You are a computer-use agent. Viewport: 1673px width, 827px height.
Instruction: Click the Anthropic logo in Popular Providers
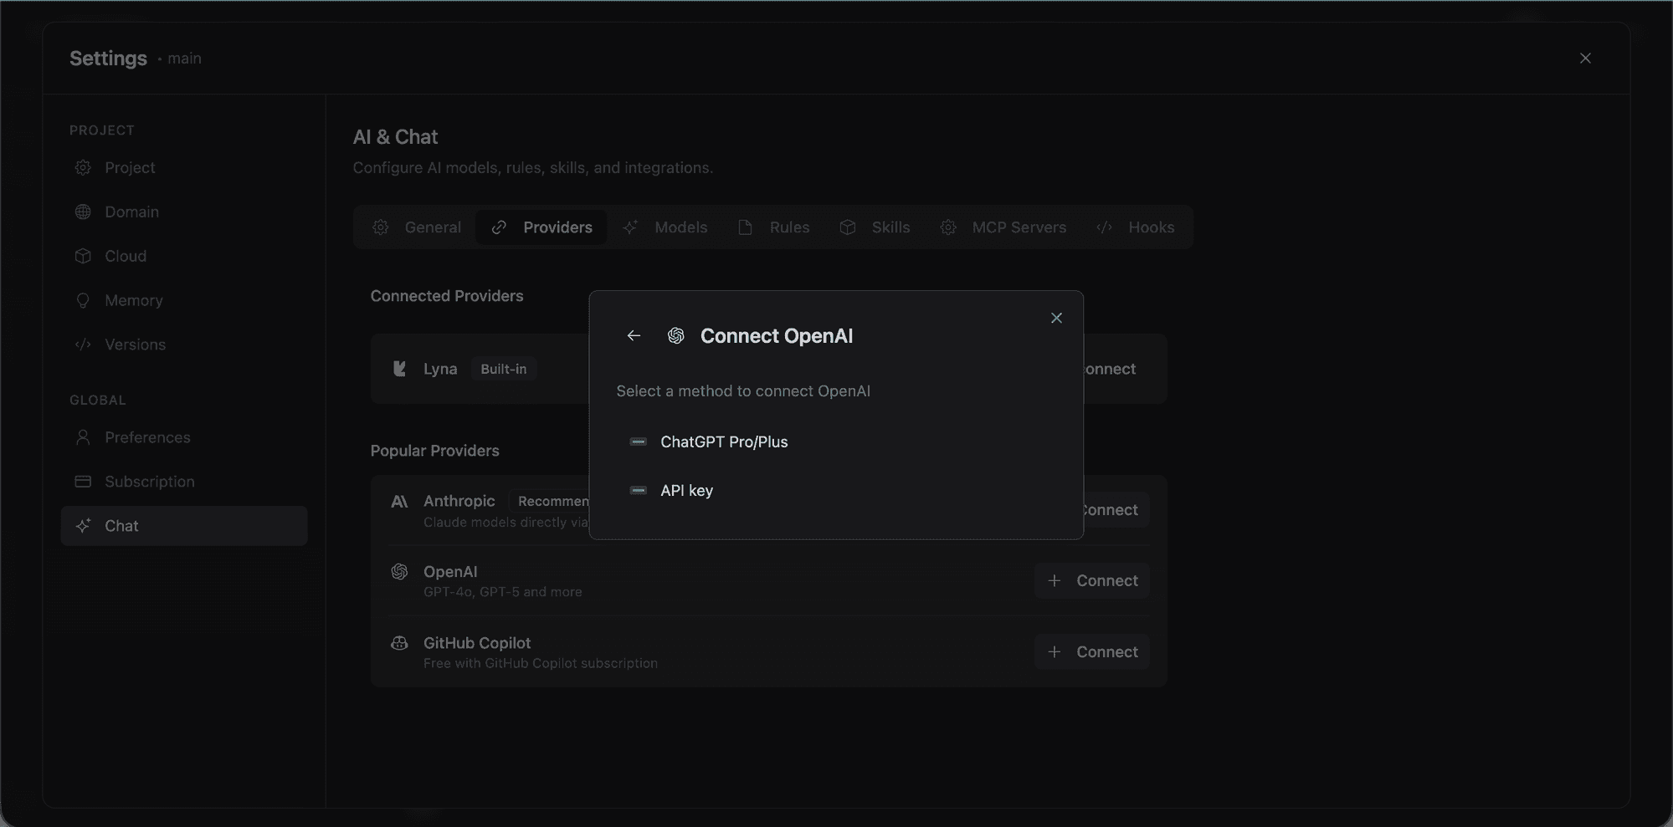tap(399, 501)
